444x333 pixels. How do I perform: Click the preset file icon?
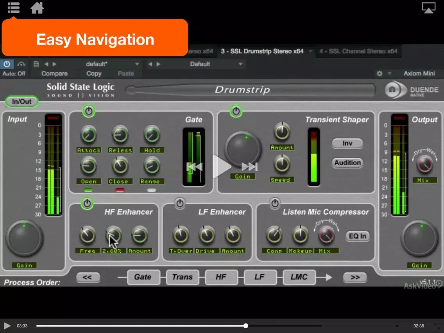[36, 64]
